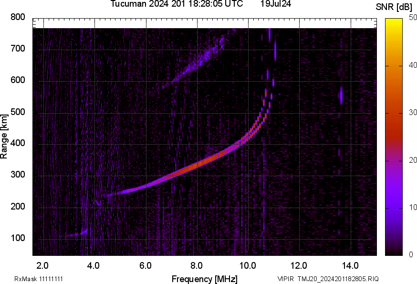Click the colorbar value '0'

pyautogui.click(x=411, y=255)
